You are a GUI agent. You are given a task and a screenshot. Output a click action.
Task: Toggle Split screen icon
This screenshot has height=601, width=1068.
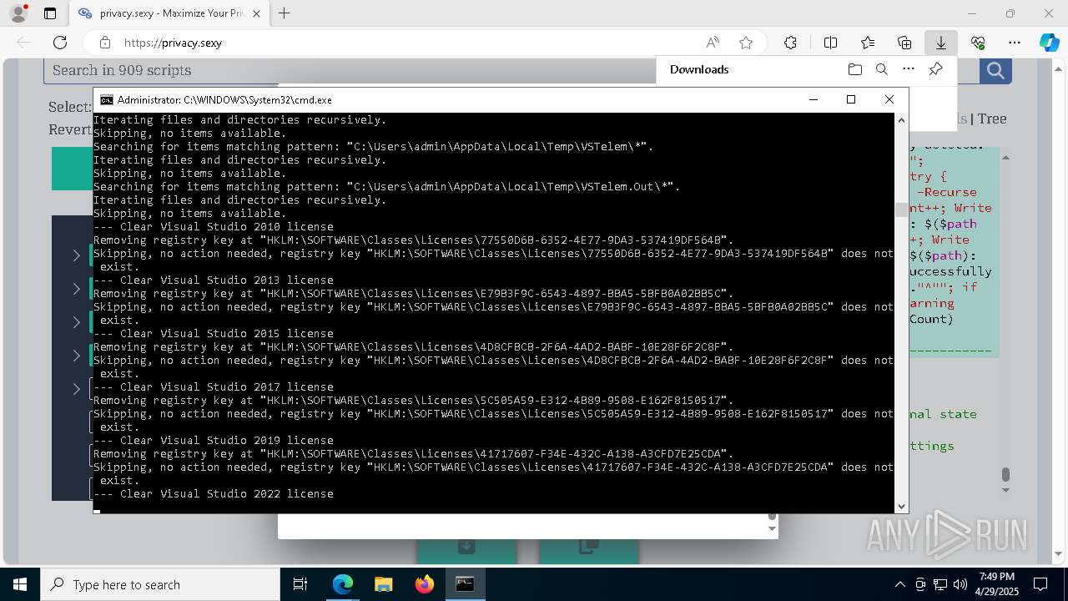[x=830, y=43]
